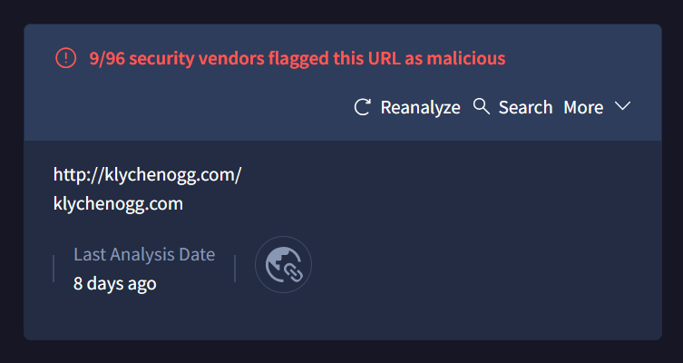This screenshot has width=683, height=363.
Task: Click the "8 days ago" value
Action: tap(115, 284)
